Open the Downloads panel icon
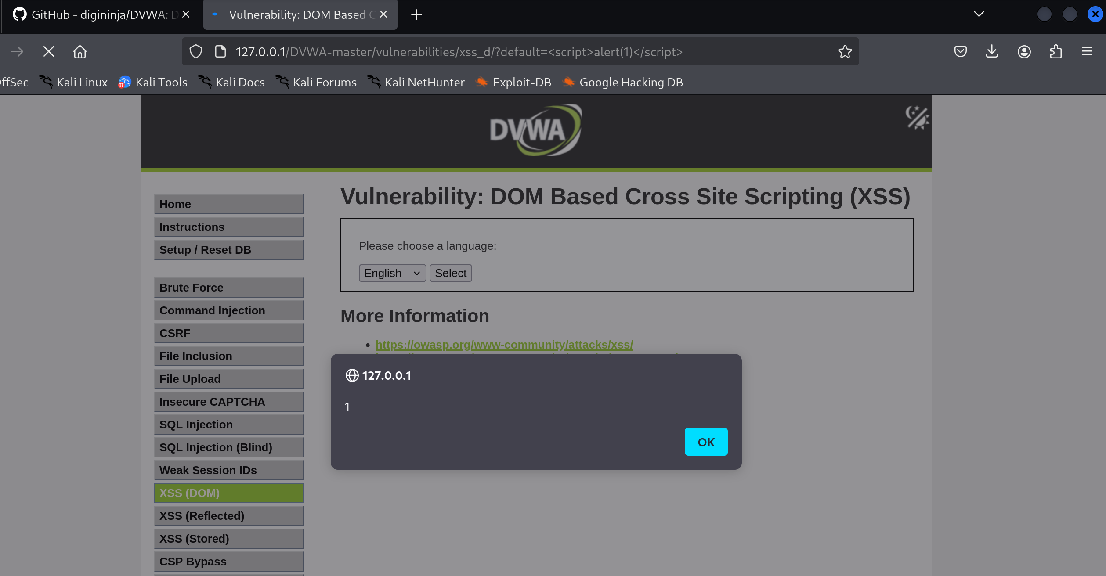1106x576 pixels. [x=992, y=52]
